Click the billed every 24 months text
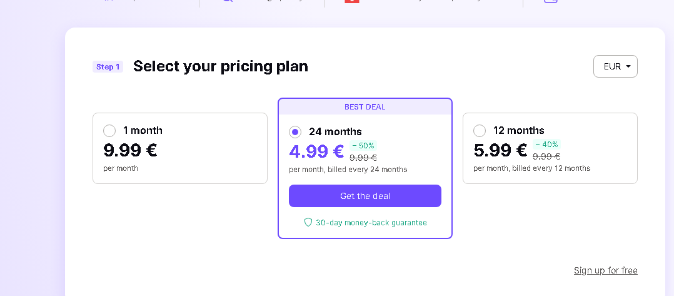The height and width of the screenshot is (296, 674). (x=348, y=170)
